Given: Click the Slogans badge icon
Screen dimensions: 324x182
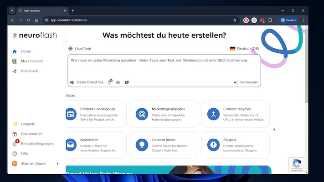Looking at the screenshot, I should [213, 145].
